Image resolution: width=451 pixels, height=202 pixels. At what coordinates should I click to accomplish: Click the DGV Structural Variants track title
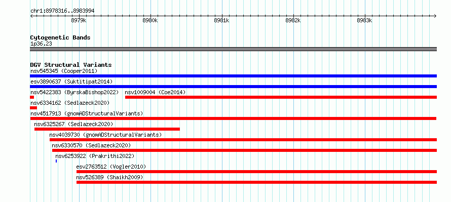(x=71, y=65)
